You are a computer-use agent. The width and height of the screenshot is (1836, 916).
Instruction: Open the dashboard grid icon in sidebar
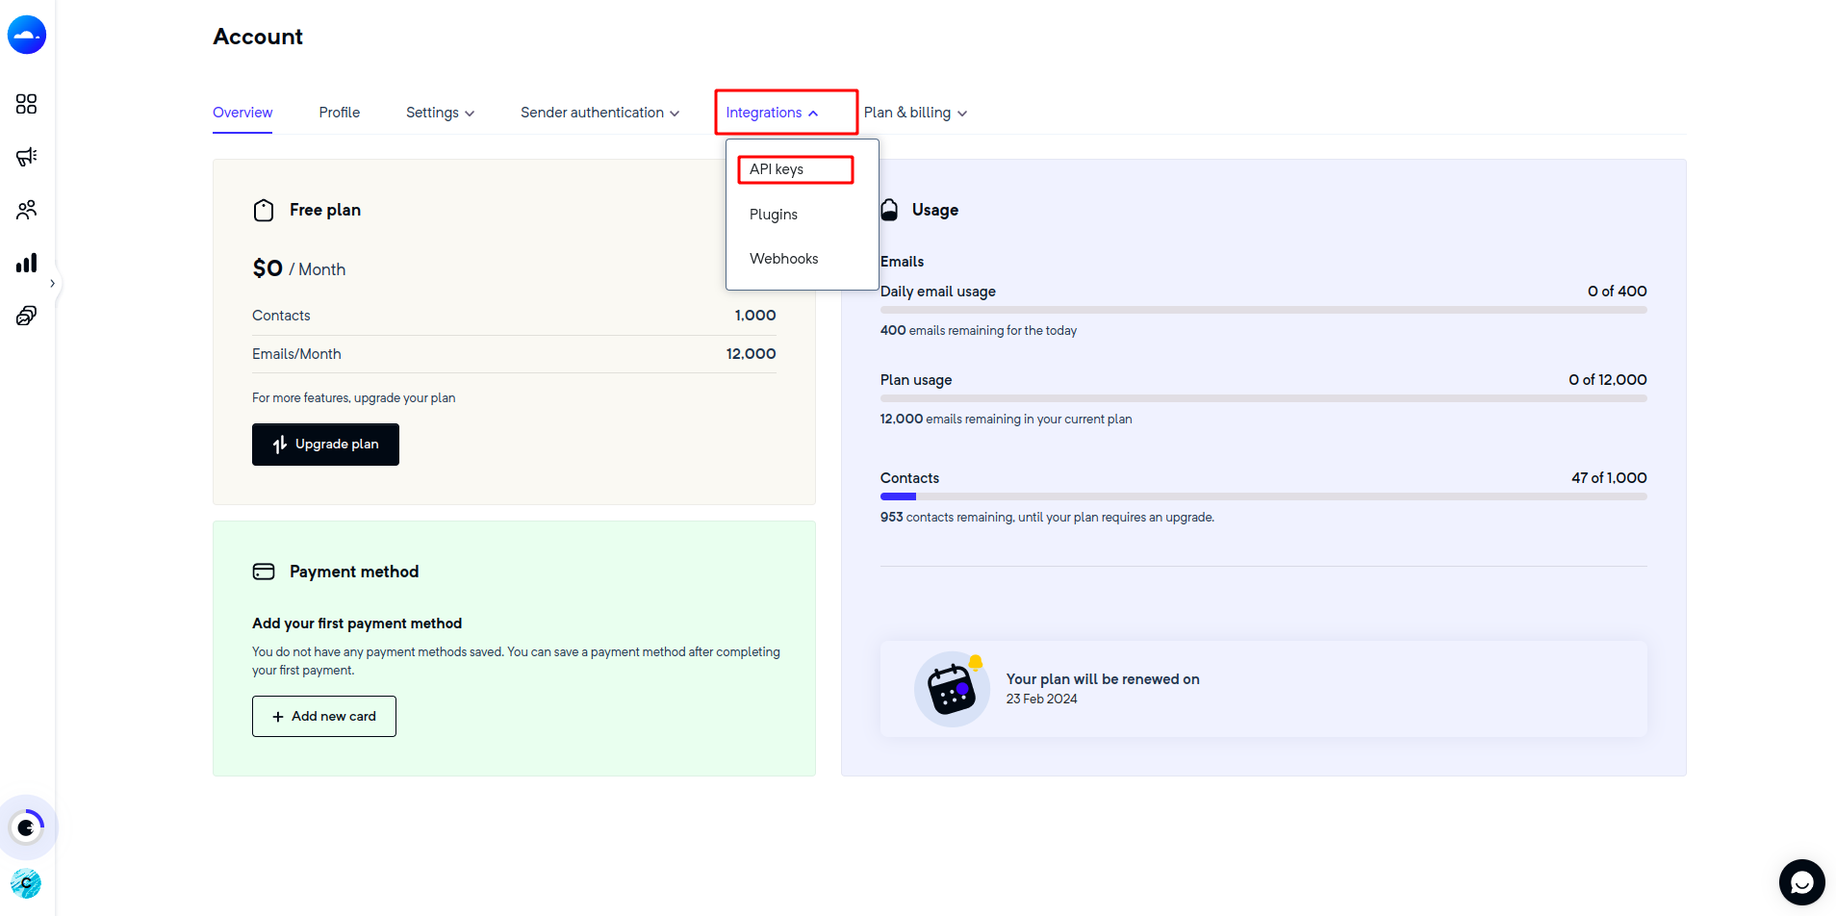27,104
